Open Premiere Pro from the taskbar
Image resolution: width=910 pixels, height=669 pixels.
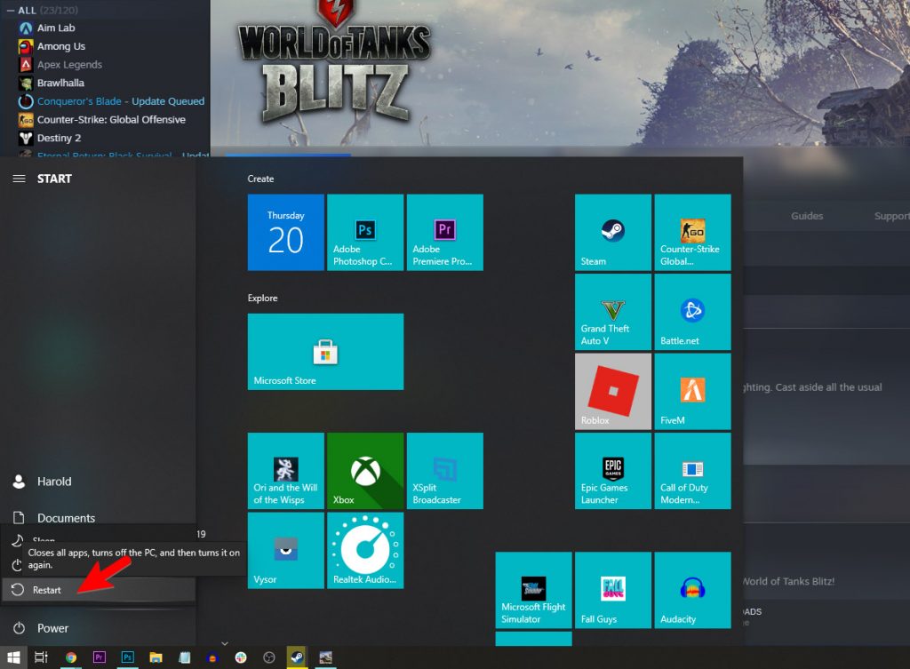coord(100,657)
